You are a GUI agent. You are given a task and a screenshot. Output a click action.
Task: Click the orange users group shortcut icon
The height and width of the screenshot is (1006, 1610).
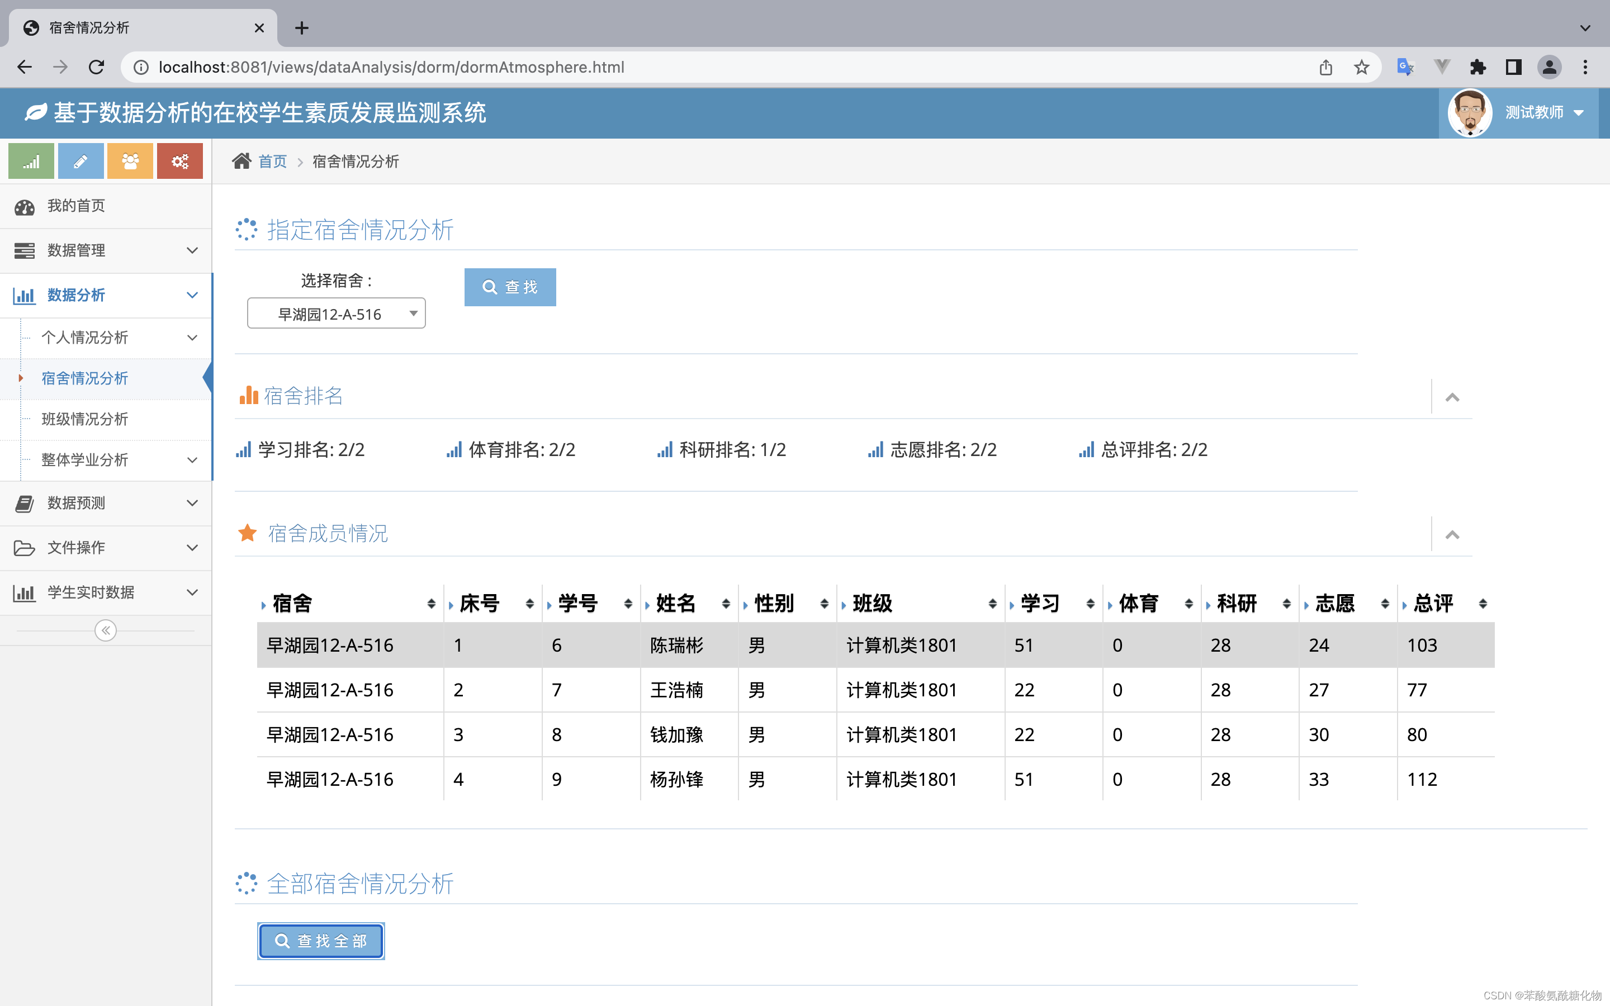click(130, 161)
